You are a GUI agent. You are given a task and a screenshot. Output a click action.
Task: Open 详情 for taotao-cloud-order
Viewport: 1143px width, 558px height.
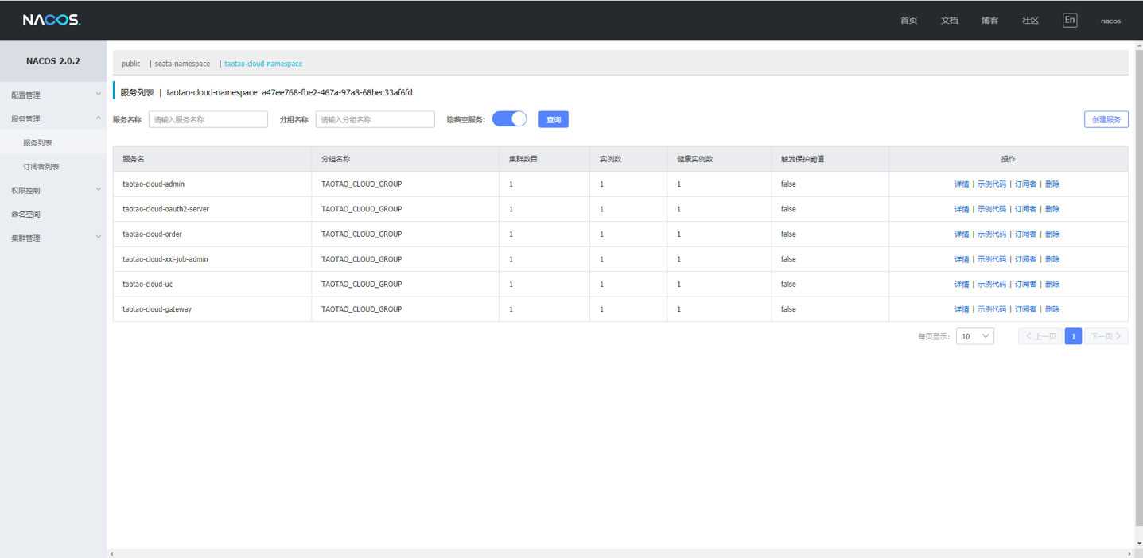tap(962, 234)
